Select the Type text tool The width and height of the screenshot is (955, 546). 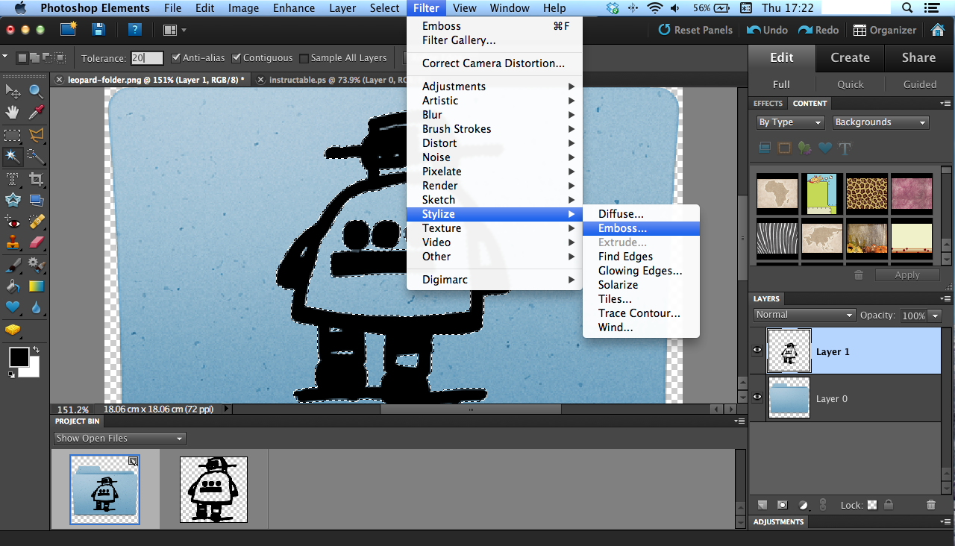point(13,179)
